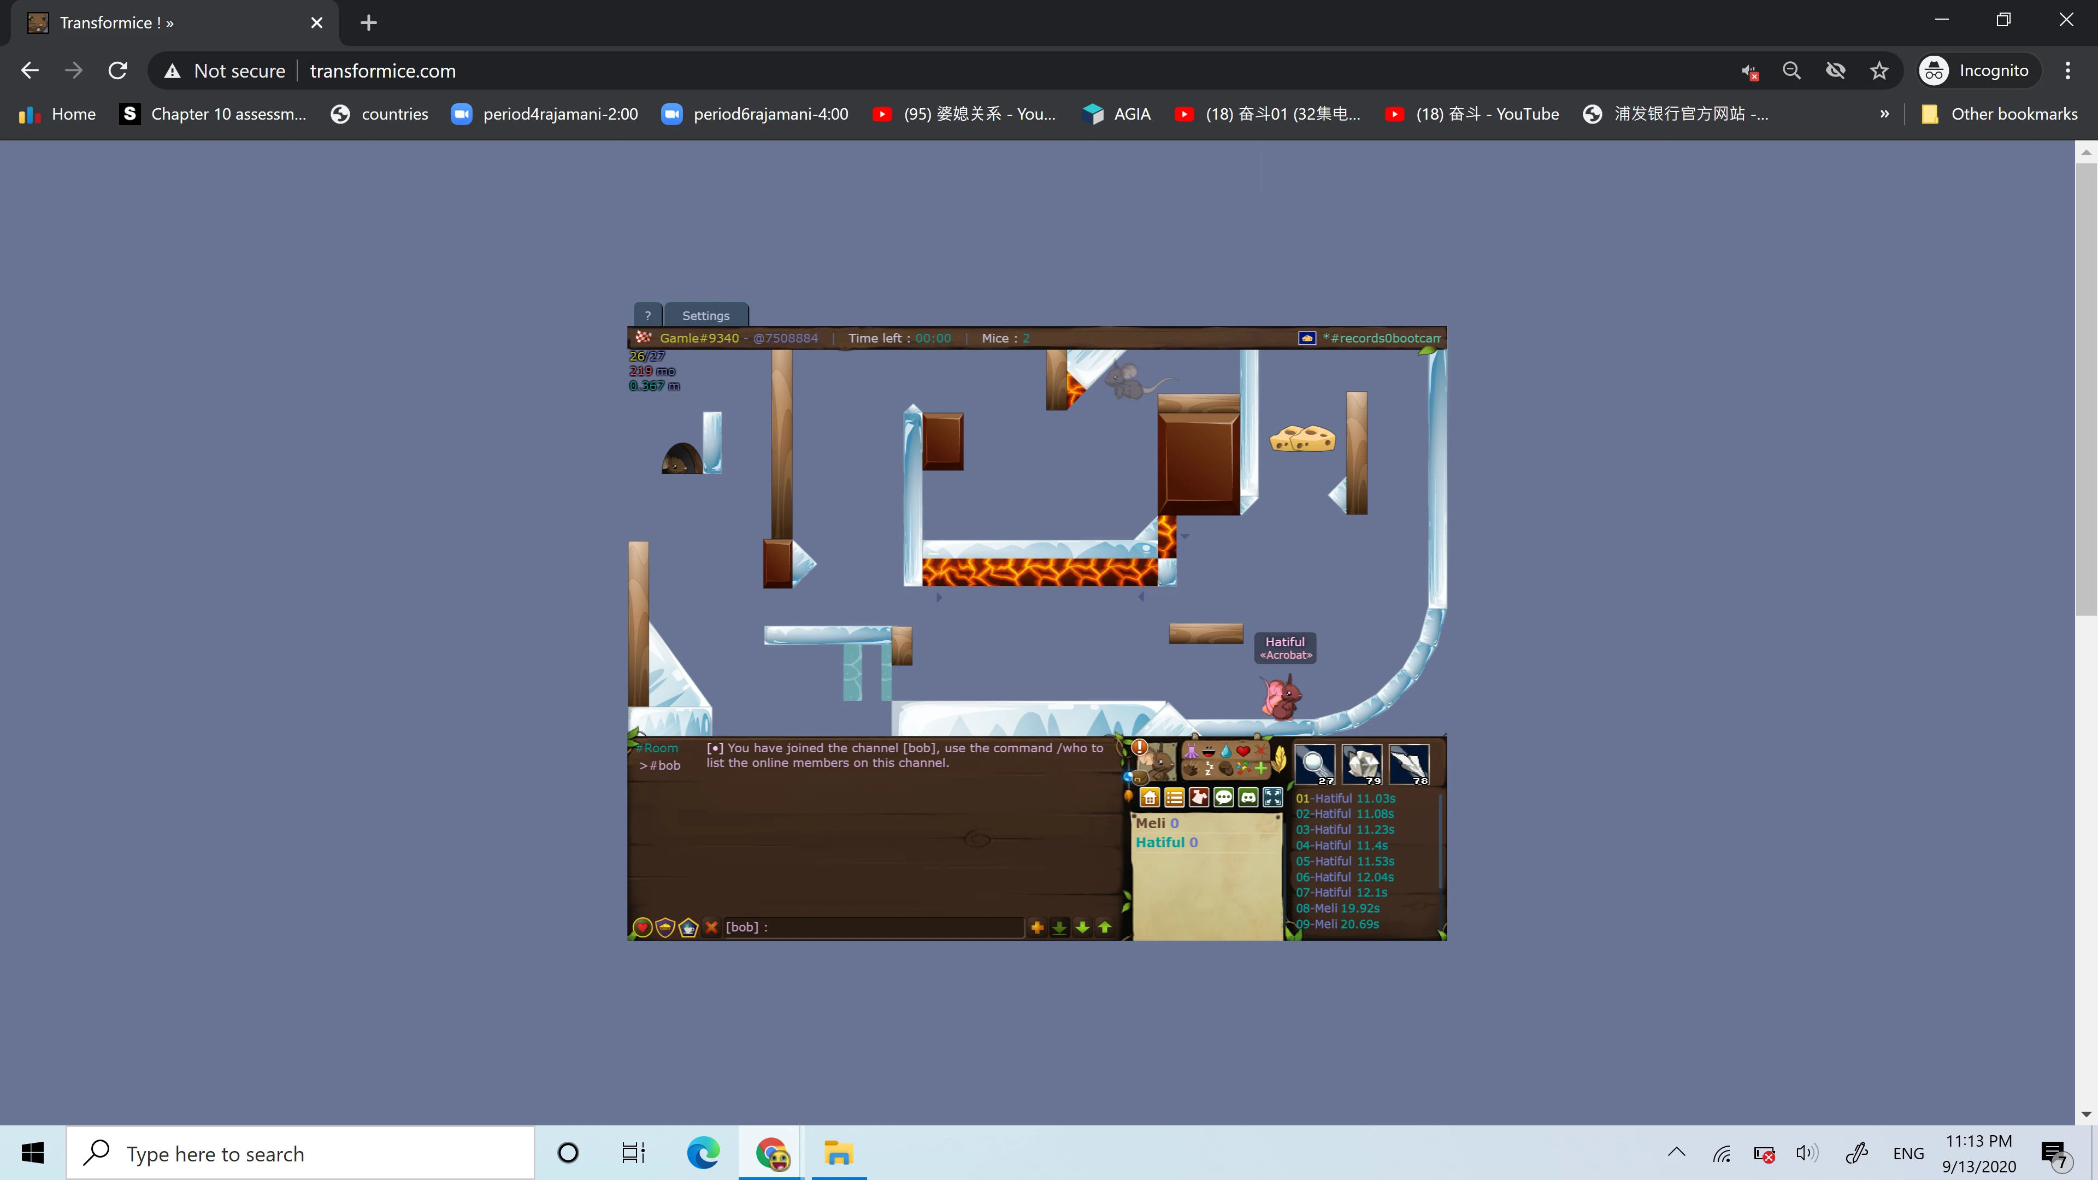The height and width of the screenshot is (1180, 2098).
Task: Open Microsoft Edge from the taskbar
Action: (703, 1153)
